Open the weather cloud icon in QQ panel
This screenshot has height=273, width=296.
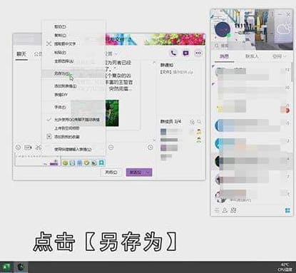click(284, 29)
